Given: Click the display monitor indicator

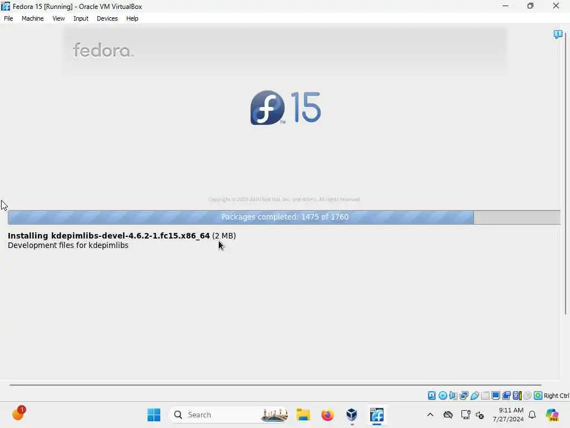Looking at the screenshot, I should coord(495,395).
